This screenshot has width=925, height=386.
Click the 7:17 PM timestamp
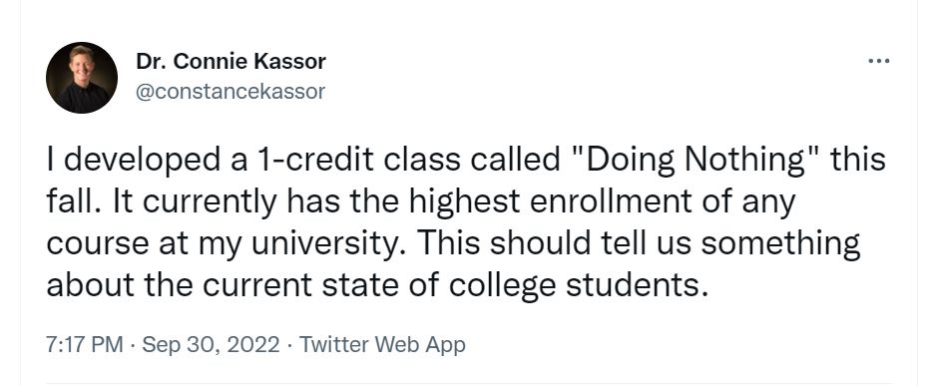pyautogui.click(x=85, y=345)
